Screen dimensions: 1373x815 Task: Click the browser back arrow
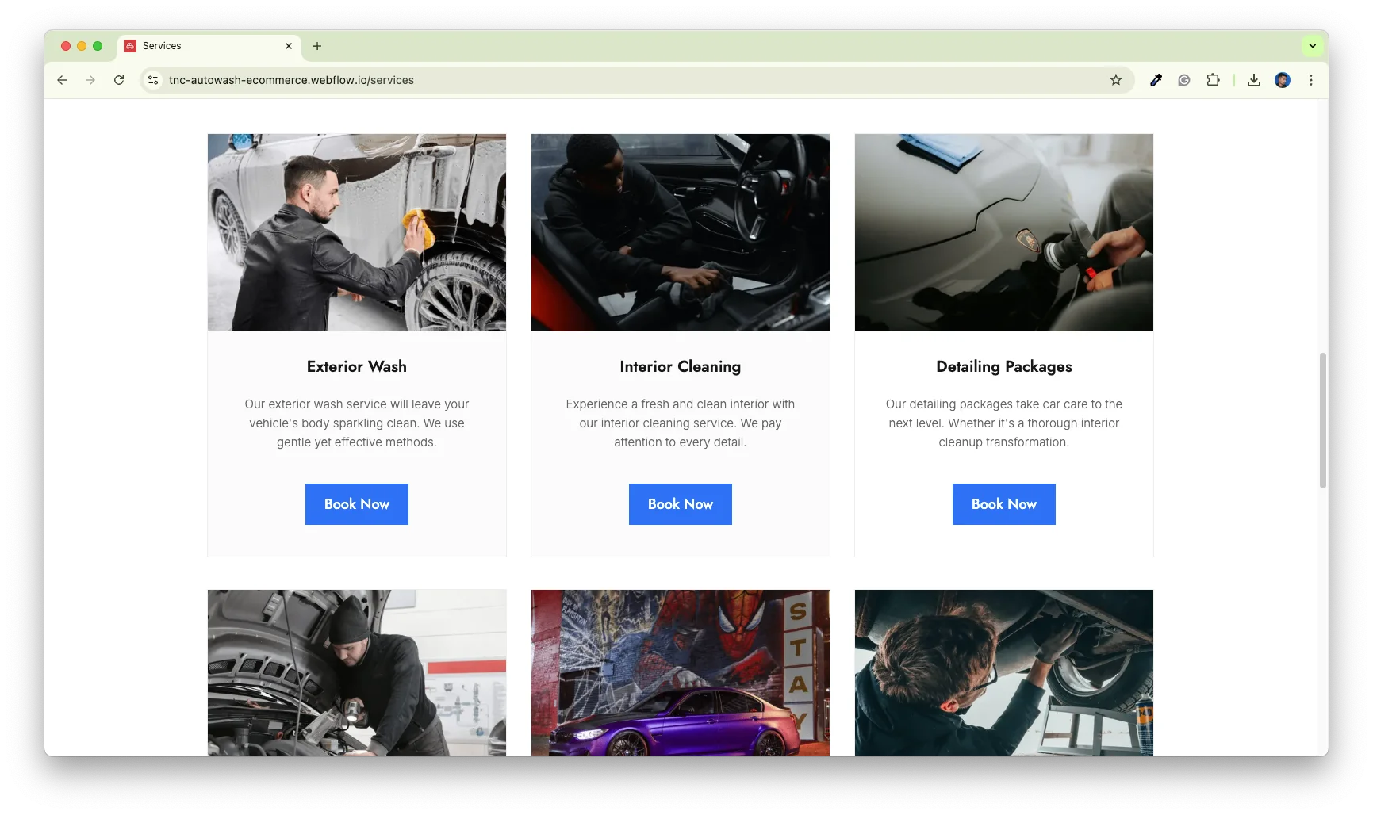click(x=62, y=80)
